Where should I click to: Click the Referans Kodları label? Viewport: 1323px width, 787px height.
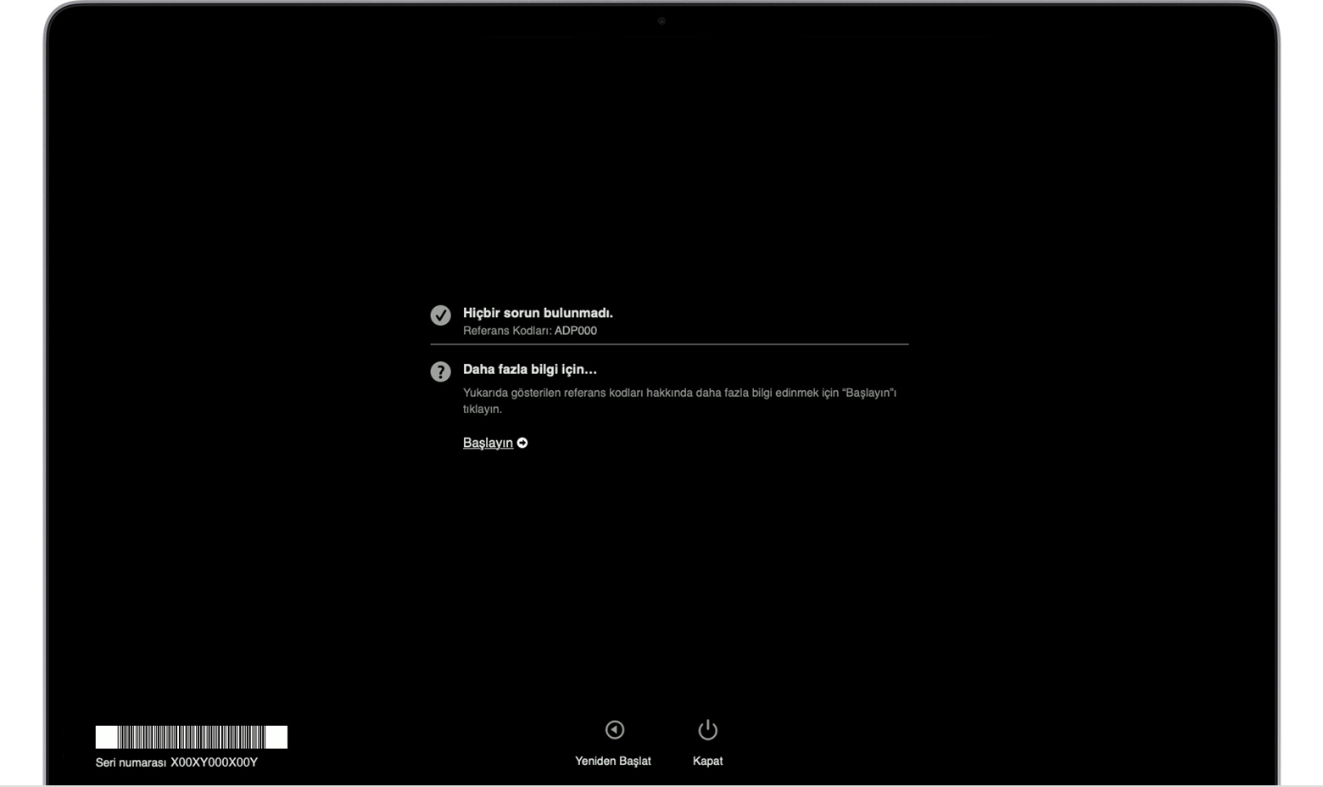point(507,331)
